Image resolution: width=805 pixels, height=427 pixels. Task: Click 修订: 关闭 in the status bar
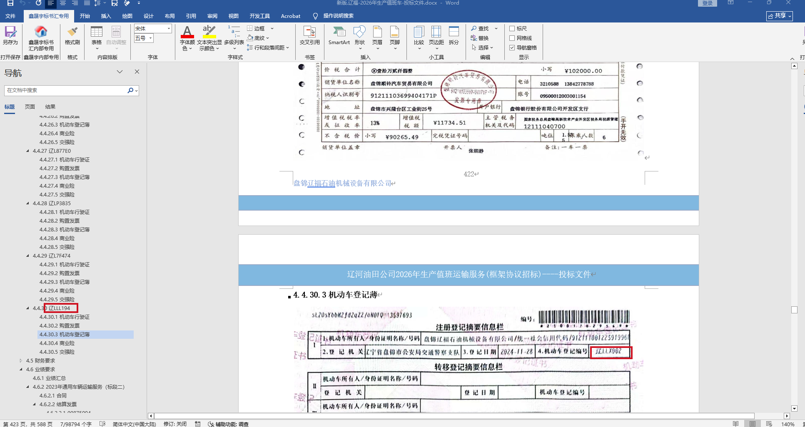pos(175,424)
